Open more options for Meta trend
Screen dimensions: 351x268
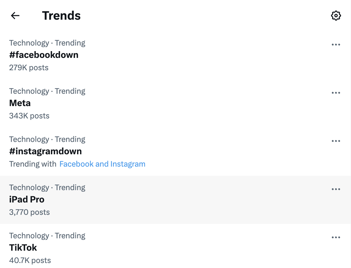pos(336,93)
